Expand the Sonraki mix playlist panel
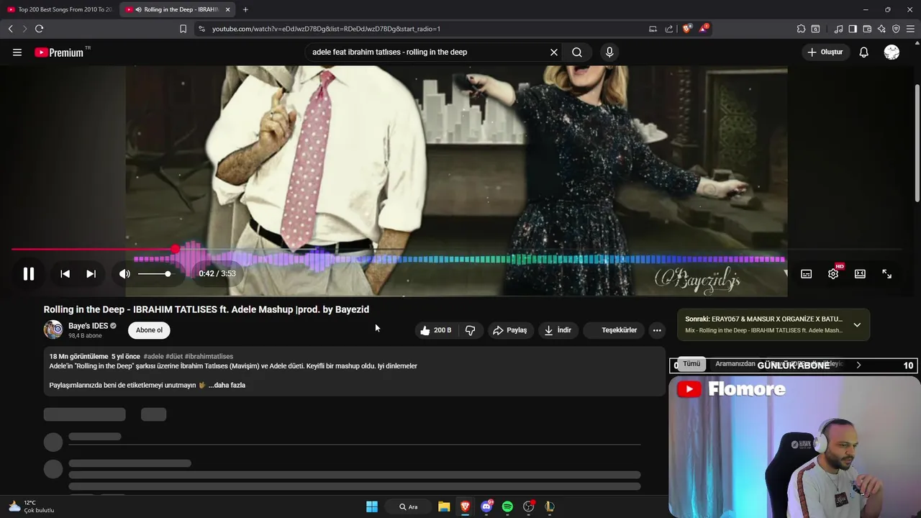 (x=857, y=324)
